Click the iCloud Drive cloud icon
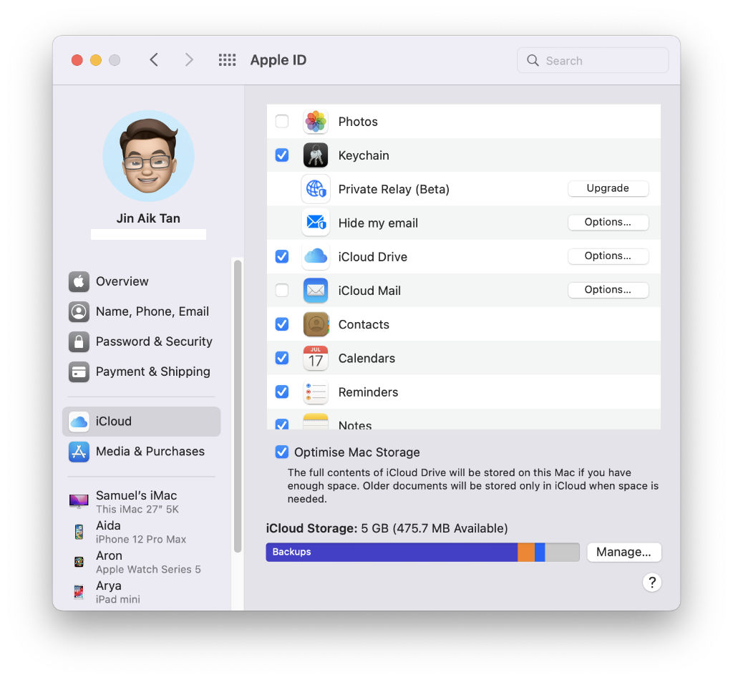The height and width of the screenshot is (680, 733). [316, 256]
